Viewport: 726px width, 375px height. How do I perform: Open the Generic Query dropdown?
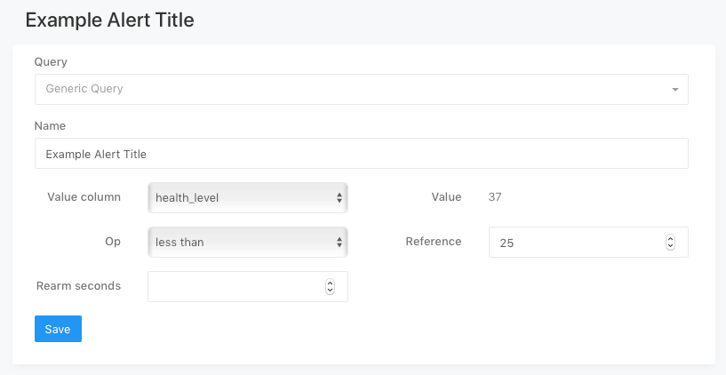(355, 89)
